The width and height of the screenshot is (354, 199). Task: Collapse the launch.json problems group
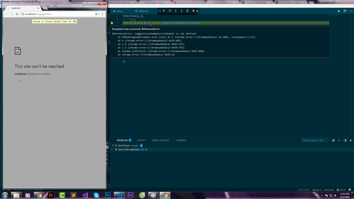[113, 146]
